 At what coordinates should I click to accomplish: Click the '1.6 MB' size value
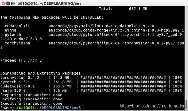coord(60,91)
